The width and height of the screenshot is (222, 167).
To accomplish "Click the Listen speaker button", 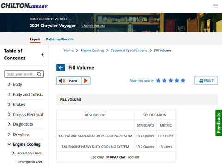I will coord(69,81).
